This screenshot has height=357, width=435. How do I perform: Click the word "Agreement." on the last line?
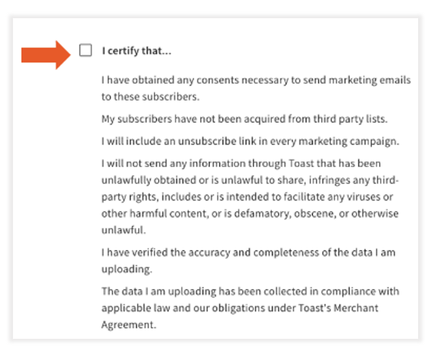129,325
